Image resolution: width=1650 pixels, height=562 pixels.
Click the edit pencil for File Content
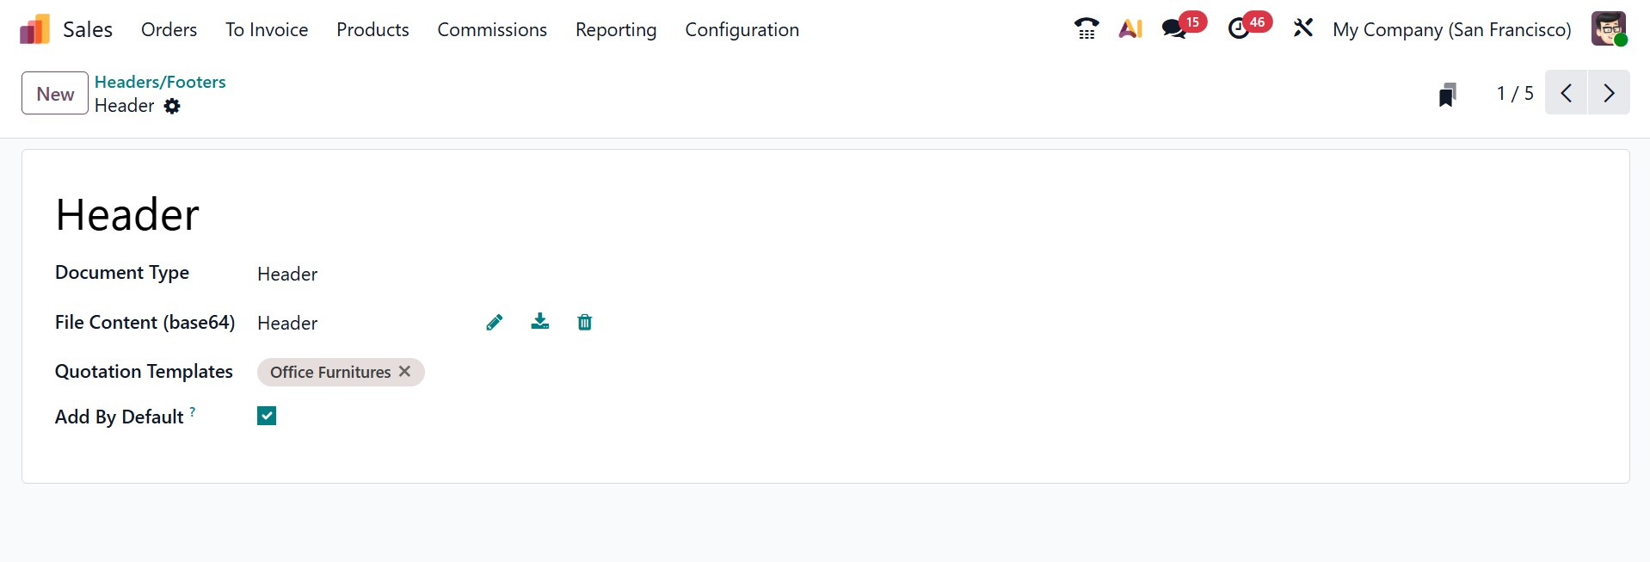(x=495, y=323)
